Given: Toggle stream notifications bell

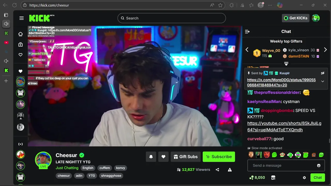Looking at the screenshot, I should coord(151,157).
